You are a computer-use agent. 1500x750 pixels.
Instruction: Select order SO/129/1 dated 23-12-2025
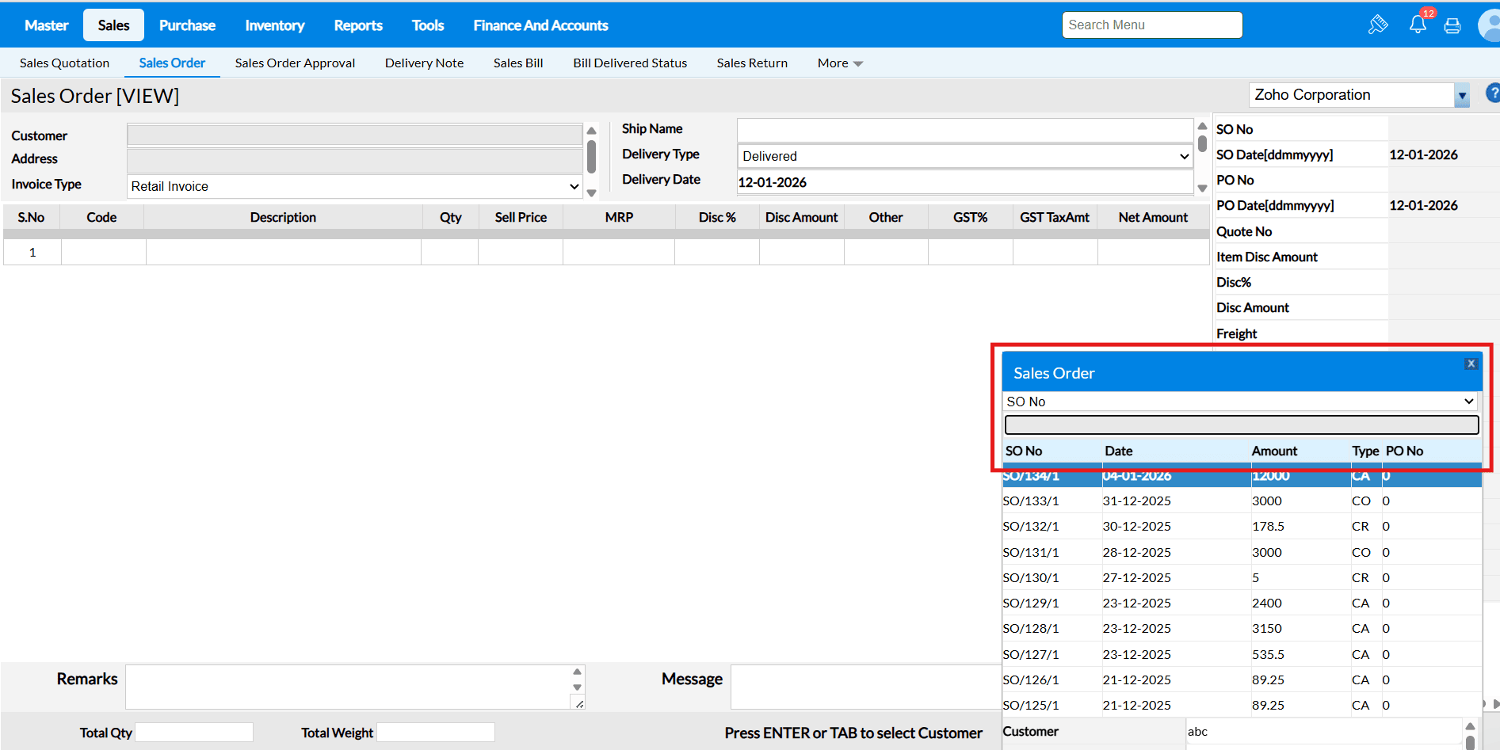pyautogui.click(x=1031, y=603)
